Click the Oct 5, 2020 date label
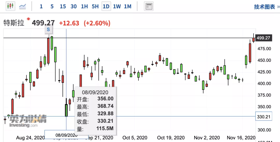 (135, 138)
